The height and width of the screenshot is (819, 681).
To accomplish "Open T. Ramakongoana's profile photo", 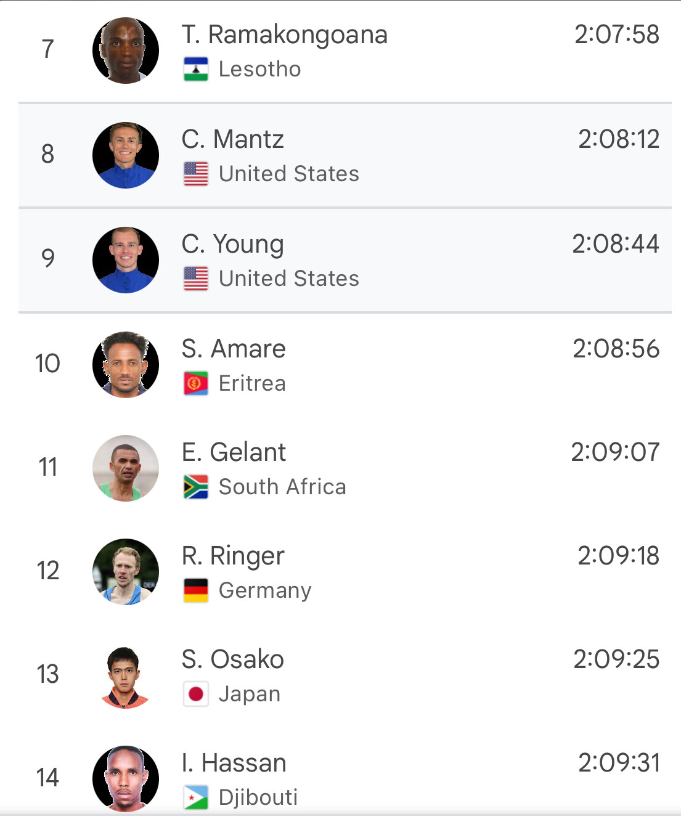I will [126, 51].
